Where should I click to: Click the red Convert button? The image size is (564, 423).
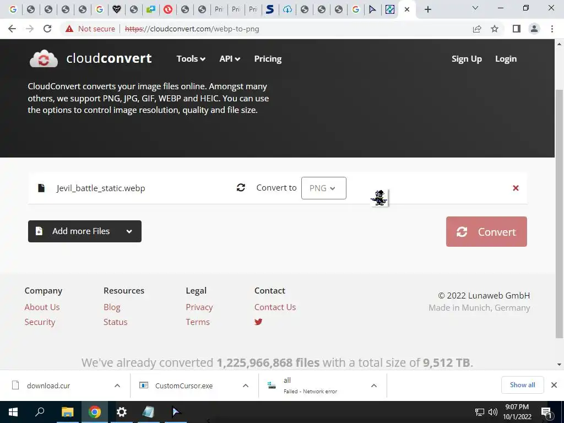486,232
